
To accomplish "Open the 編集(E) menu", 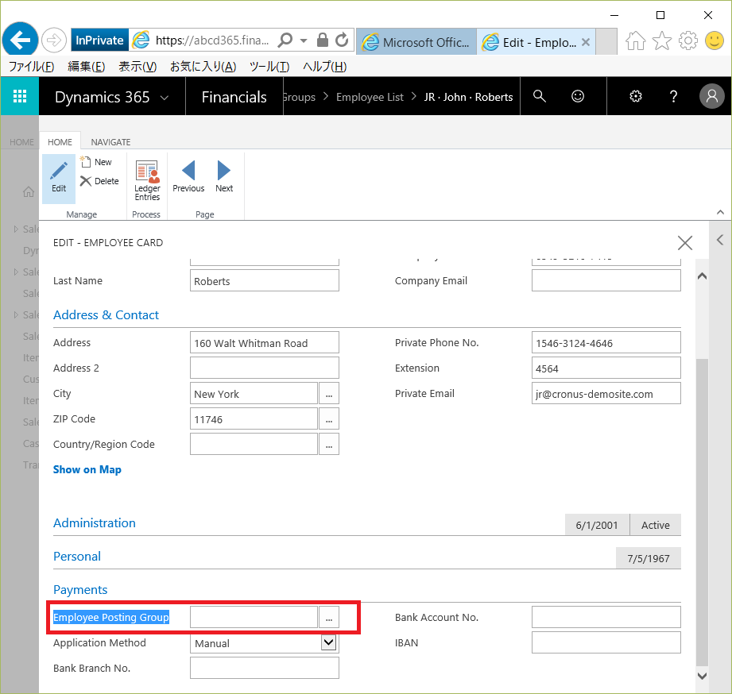I will [87, 67].
